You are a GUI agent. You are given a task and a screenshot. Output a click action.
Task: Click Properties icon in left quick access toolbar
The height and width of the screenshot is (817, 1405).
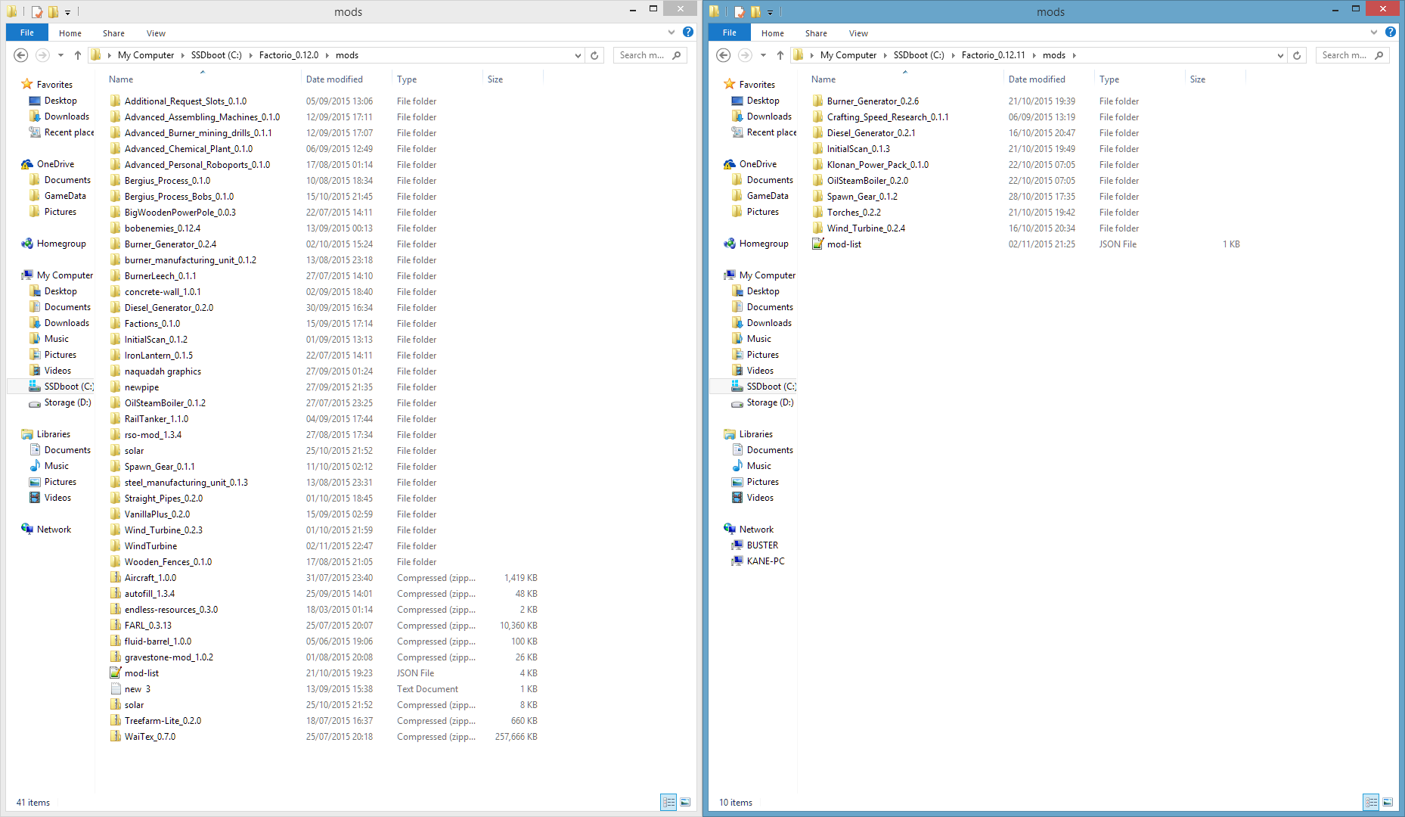(36, 11)
